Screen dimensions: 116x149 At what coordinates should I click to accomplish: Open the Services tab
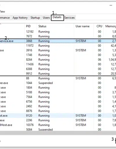pos(69,18)
